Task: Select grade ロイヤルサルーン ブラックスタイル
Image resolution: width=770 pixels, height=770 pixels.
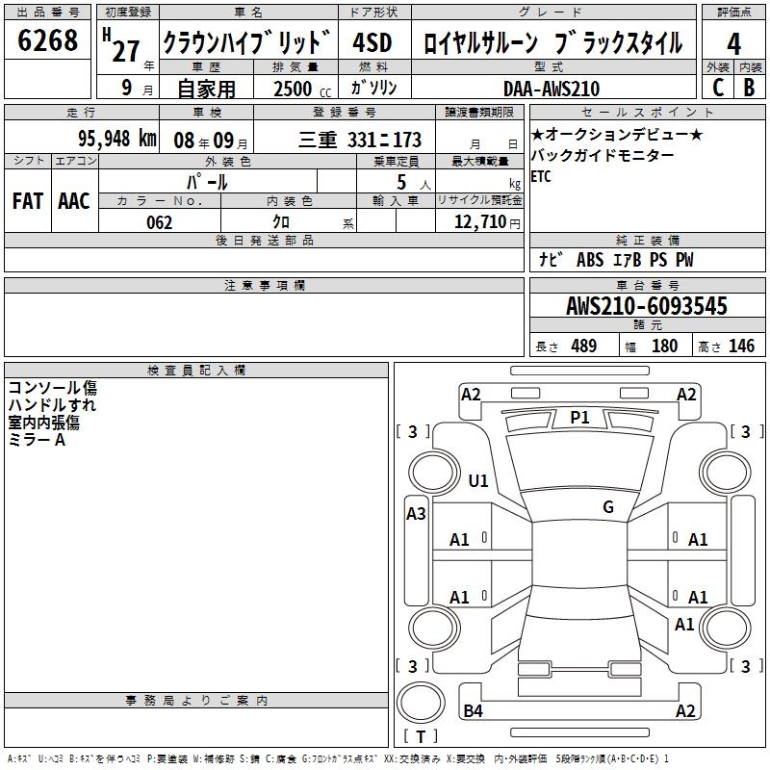Action: [x=552, y=42]
